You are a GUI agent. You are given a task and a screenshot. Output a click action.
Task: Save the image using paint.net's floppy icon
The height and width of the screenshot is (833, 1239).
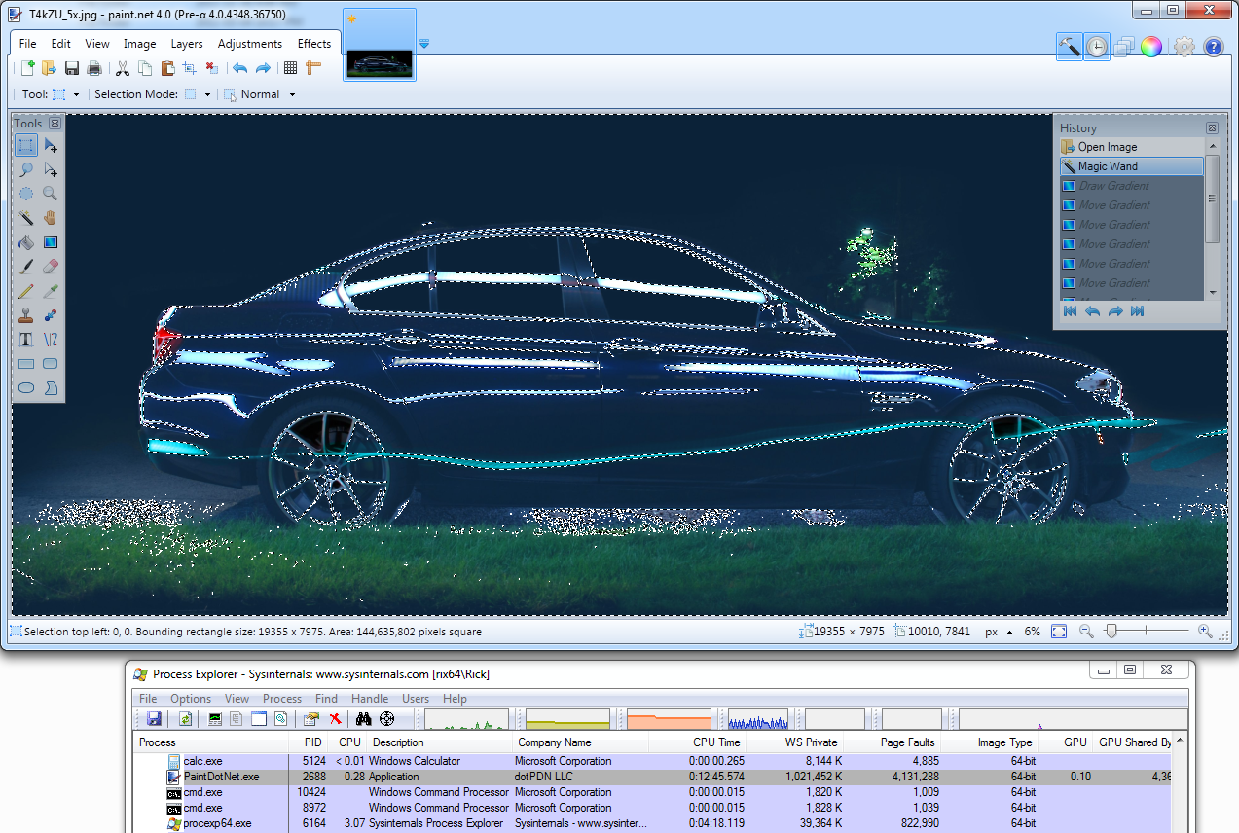point(72,68)
